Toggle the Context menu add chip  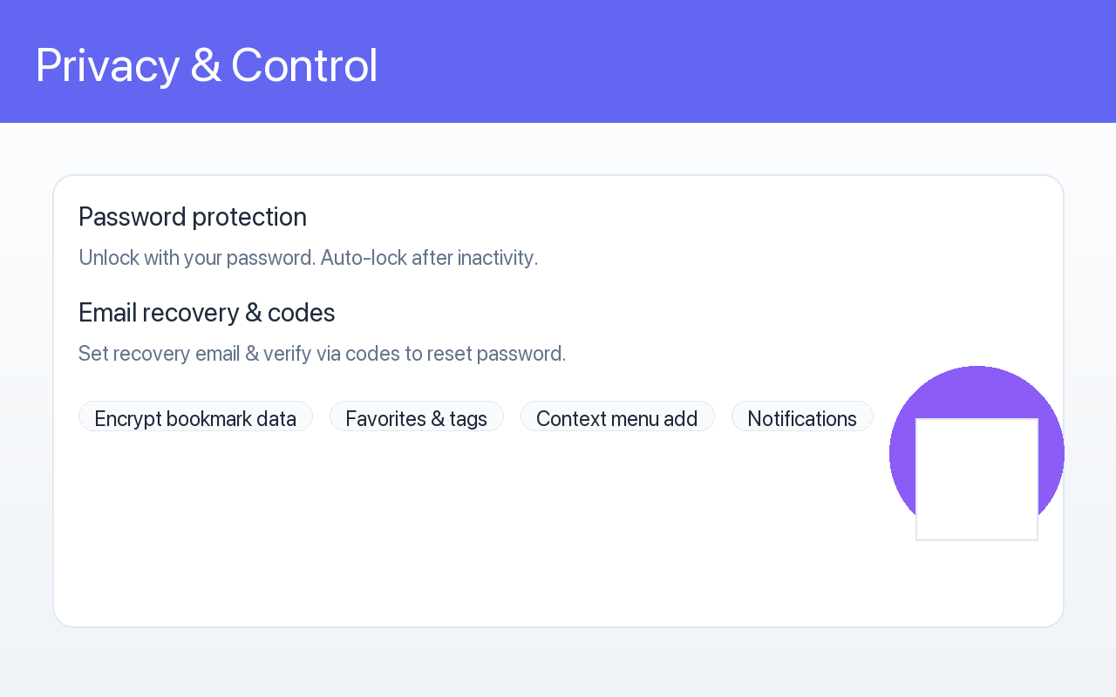click(617, 416)
